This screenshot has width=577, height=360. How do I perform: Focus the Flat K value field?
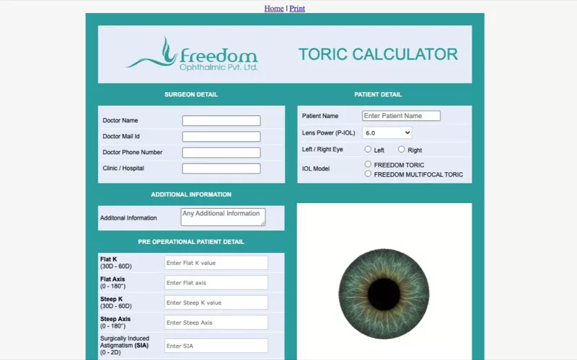[x=216, y=263]
